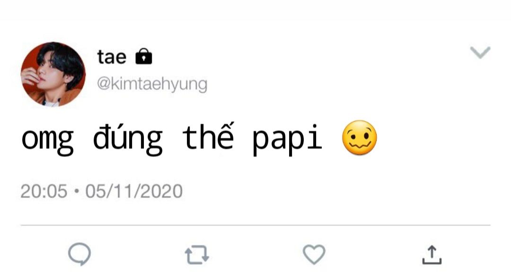Click the 20:05 timestamp
511x278 pixels.
(44, 191)
